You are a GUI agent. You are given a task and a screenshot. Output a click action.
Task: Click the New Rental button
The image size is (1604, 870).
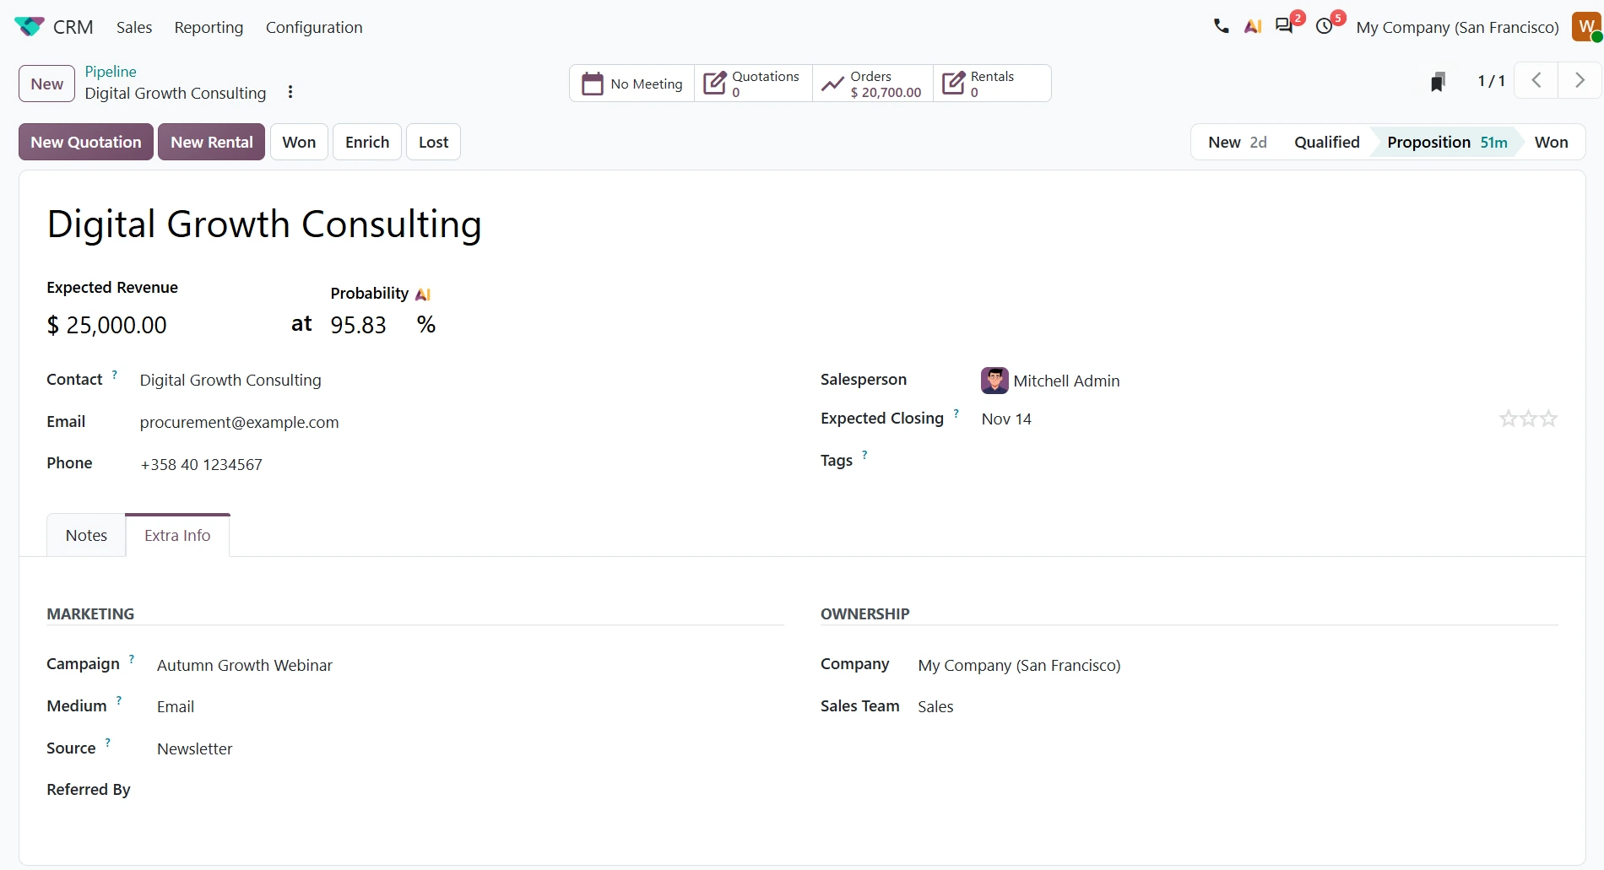click(212, 142)
